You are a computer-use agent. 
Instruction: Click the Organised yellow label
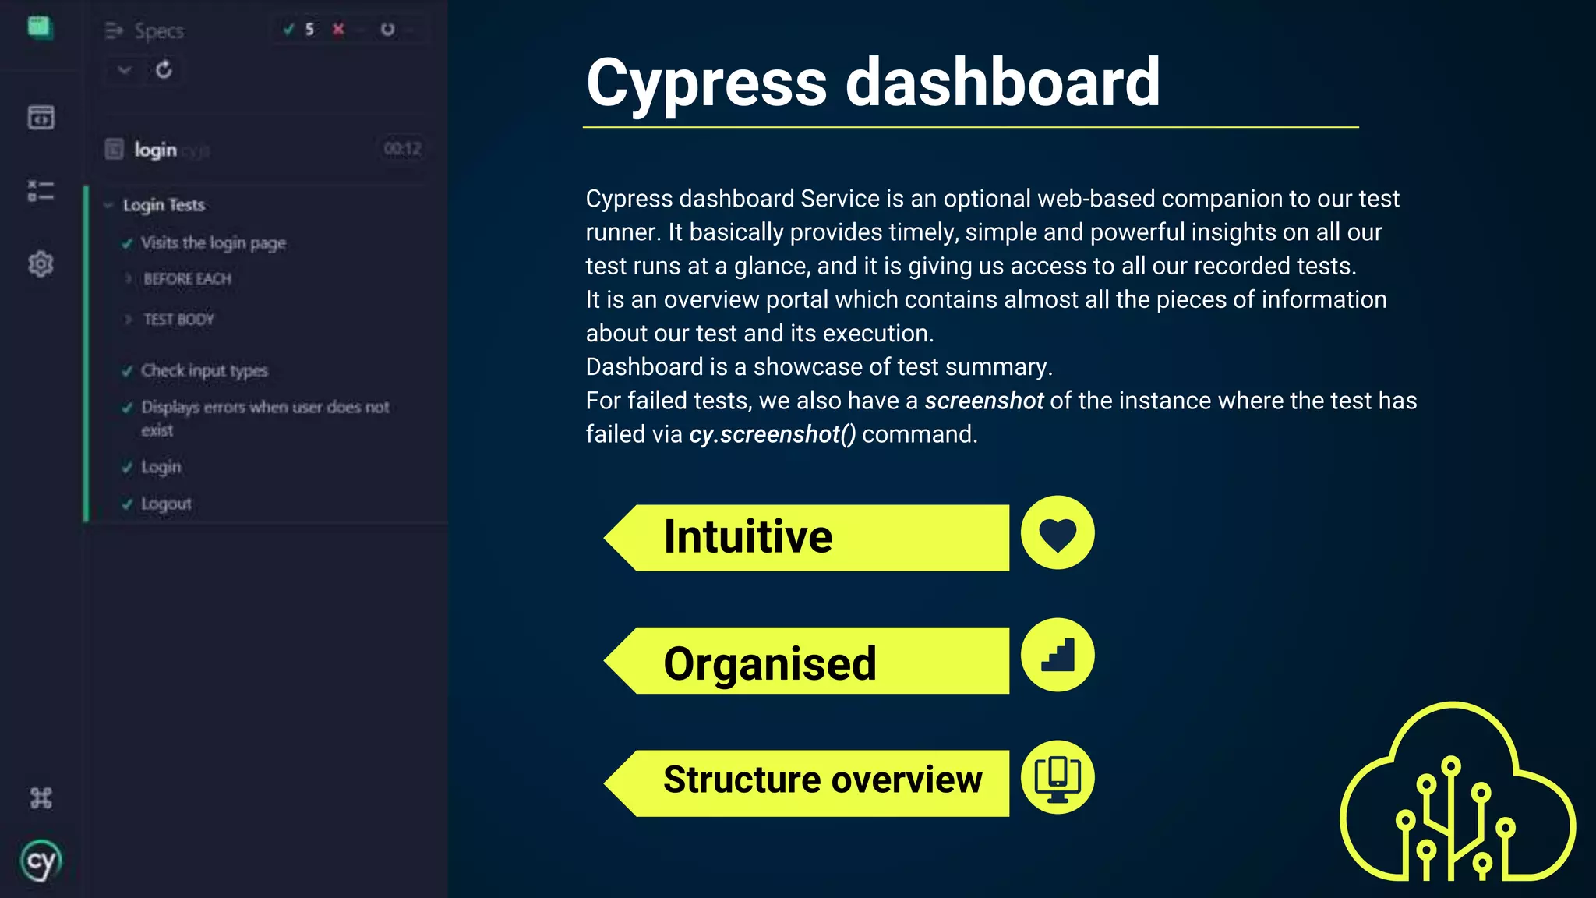click(x=807, y=661)
